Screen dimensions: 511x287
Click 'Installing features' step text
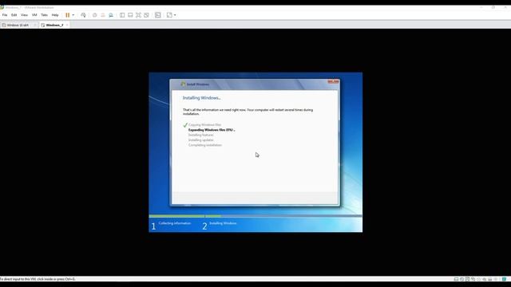click(x=200, y=135)
